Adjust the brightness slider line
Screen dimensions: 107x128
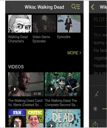(105, 109)
